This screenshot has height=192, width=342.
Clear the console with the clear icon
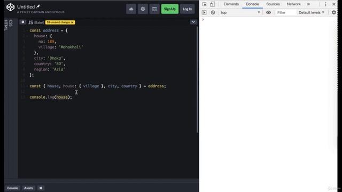(x=213, y=13)
